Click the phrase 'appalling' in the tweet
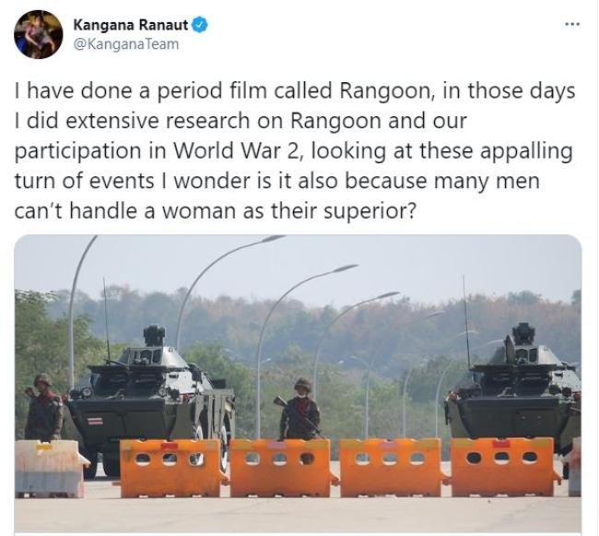The image size is (599, 536). coord(526,151)
